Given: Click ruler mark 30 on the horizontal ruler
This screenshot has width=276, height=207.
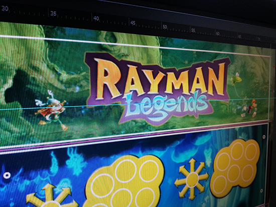Looking at the screenshot, I should coord(5,9).
